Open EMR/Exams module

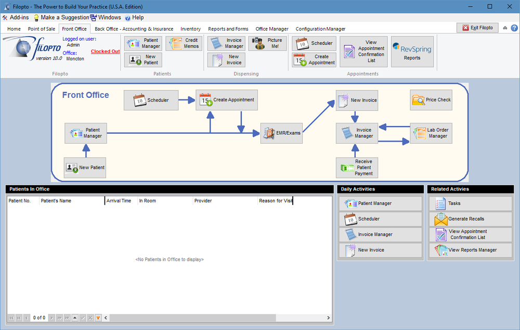click(281, 133)
